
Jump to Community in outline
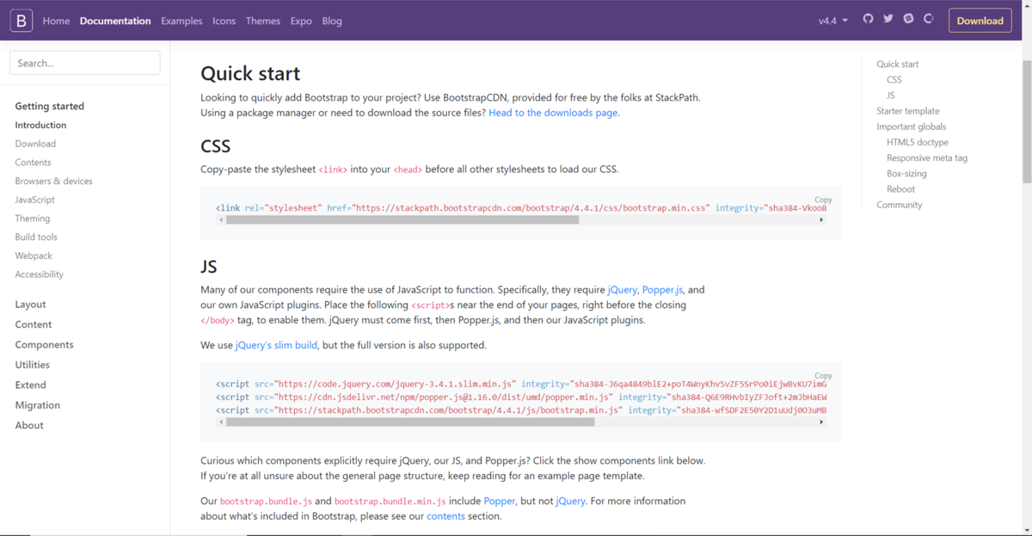900,205
